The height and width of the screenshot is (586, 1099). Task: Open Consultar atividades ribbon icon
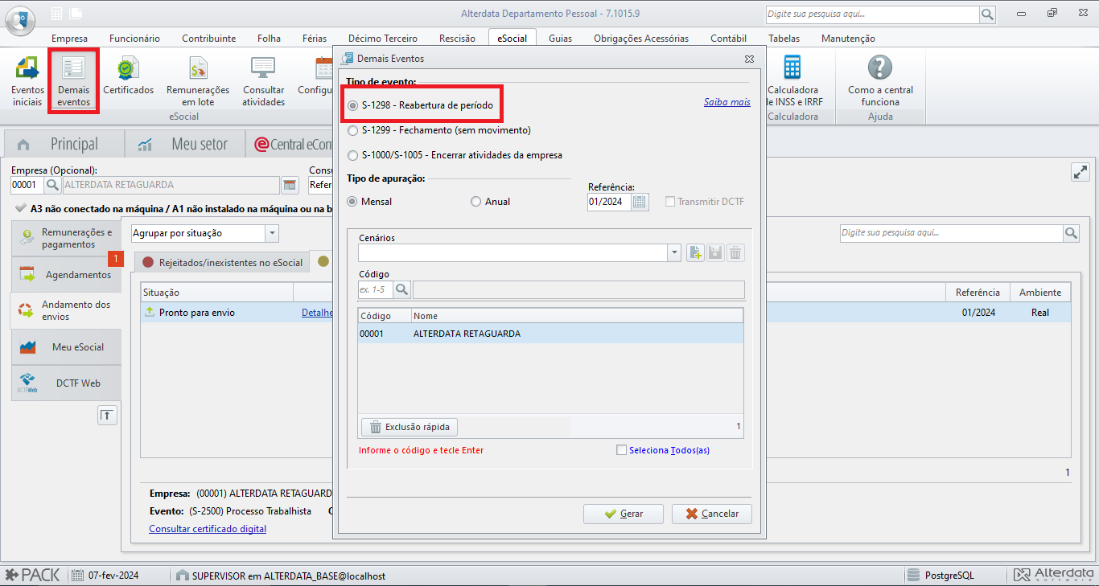264,81
